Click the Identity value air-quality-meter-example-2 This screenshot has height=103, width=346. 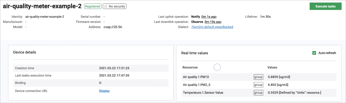pyautogui.click(x=45, y=17)
